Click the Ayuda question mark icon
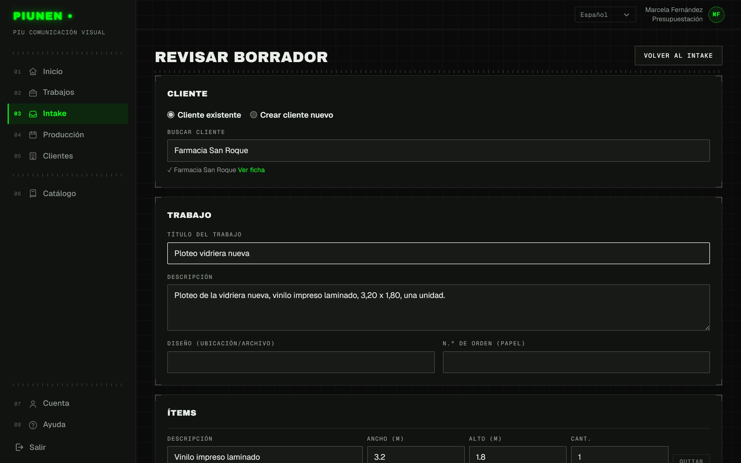Viewport: 741px width, 463px height. [x=33, y=425]
